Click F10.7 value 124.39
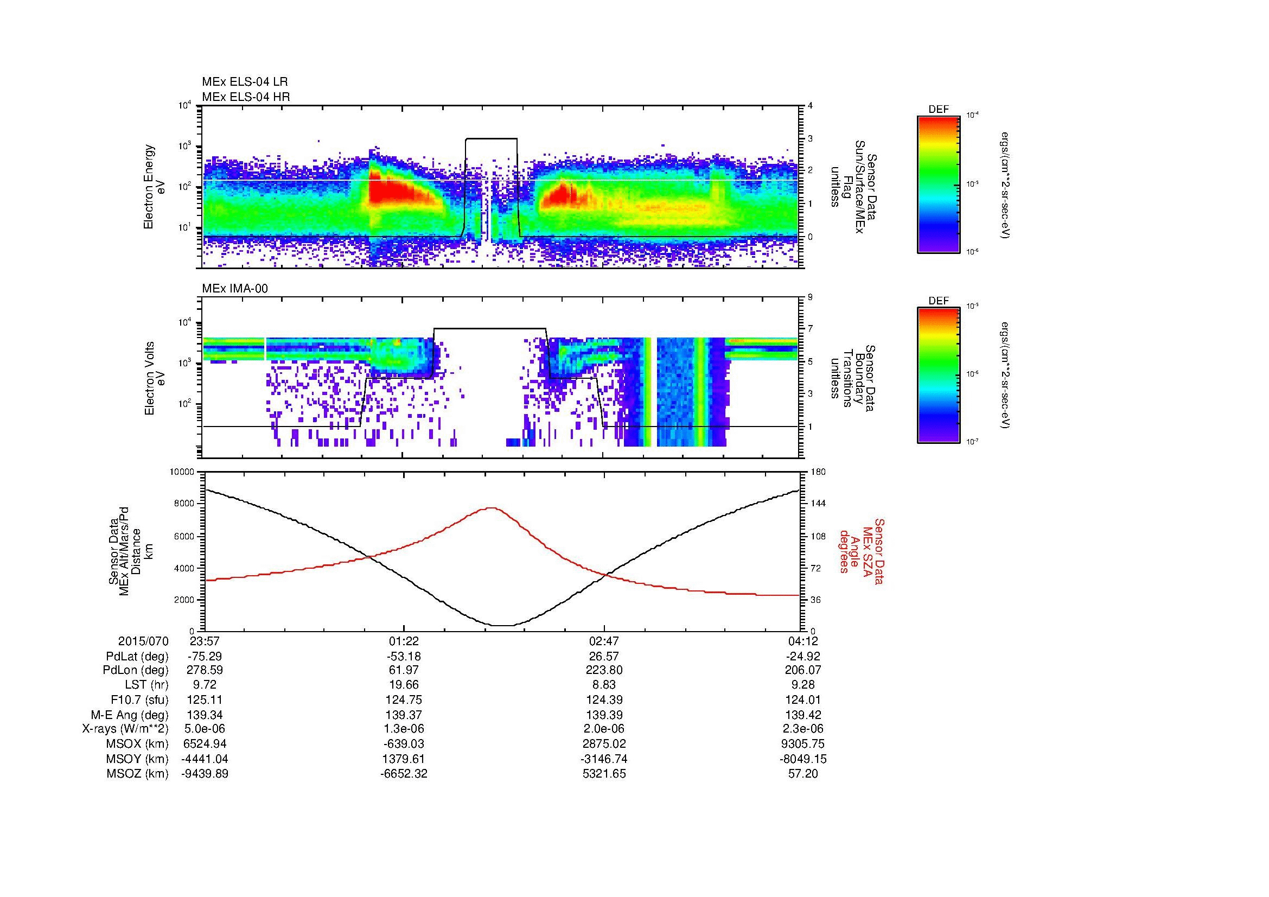This screenshot has height=897, width=1269. pos(604,699)
